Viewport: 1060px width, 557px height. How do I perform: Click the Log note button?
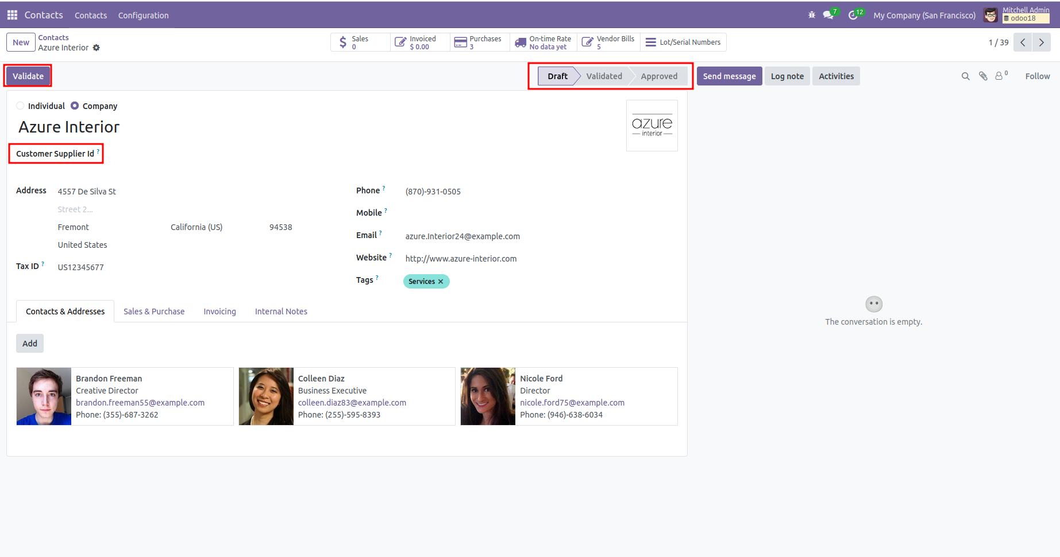[x=787, y=76]
